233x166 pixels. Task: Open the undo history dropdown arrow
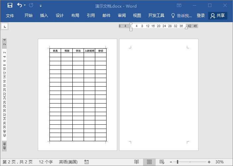point(25,5)
